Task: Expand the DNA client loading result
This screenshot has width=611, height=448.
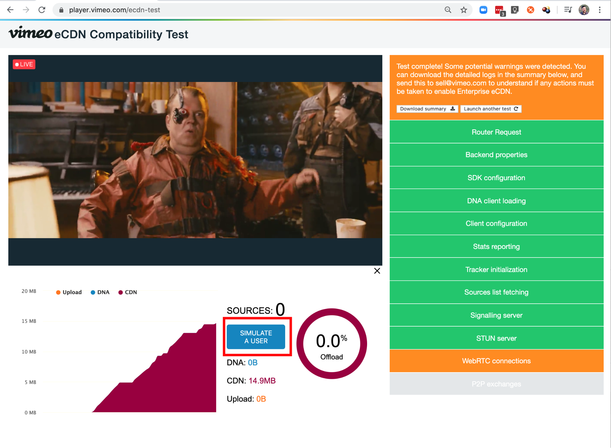Action: click(x=496, y=201)
